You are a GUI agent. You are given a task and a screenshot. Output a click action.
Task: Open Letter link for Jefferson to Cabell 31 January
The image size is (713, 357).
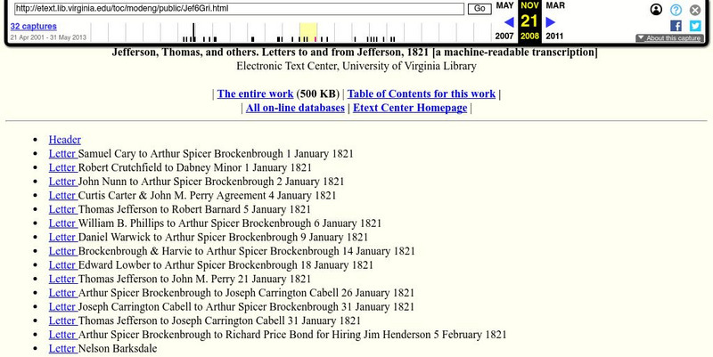coord(63,320)
